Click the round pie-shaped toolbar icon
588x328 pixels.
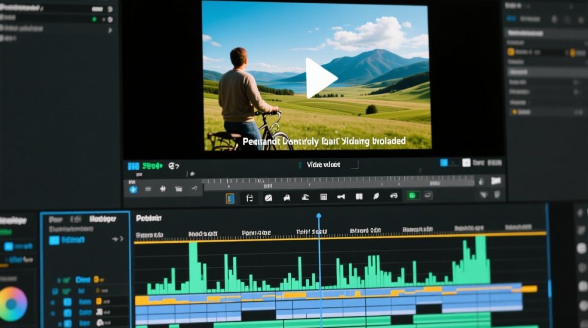click(268, 198)
